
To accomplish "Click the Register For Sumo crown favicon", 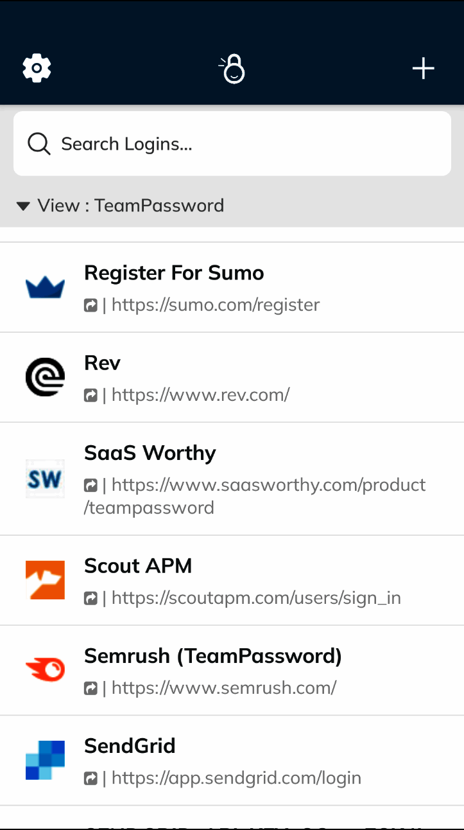I will (45, 286).
